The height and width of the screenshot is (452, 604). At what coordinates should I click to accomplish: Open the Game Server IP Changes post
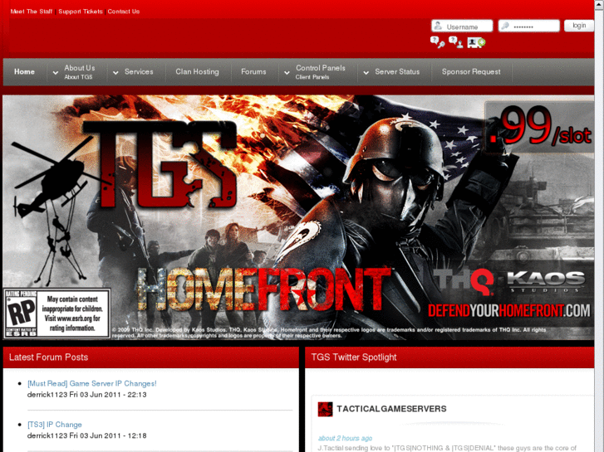[x=92, y=383]
